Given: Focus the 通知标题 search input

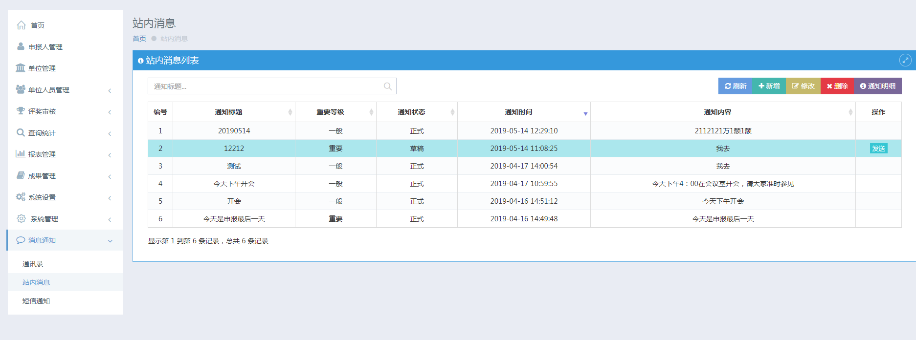Looking at the screenshot, I should click(x=272, y=86).
